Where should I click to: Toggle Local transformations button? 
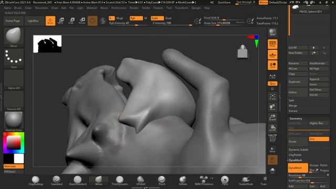point(272,65)
